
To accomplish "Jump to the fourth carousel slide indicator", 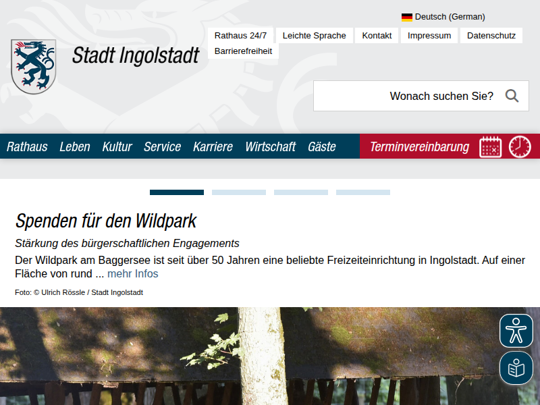I will click(x=363, y=192).
